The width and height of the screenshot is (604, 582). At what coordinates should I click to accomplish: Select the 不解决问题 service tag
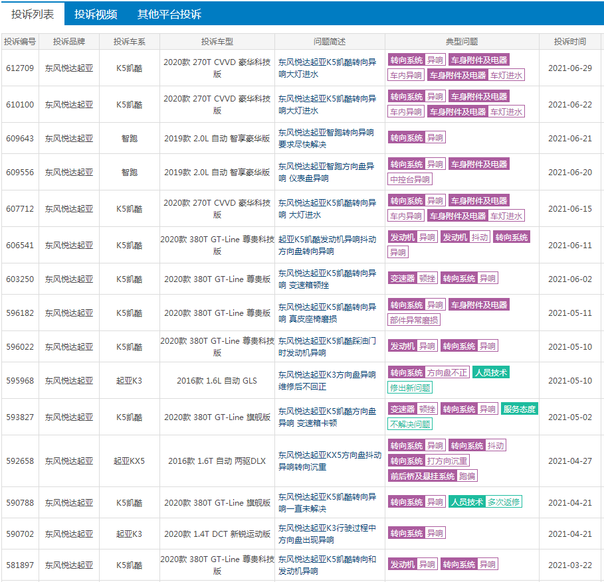click(x=410, y=424)
